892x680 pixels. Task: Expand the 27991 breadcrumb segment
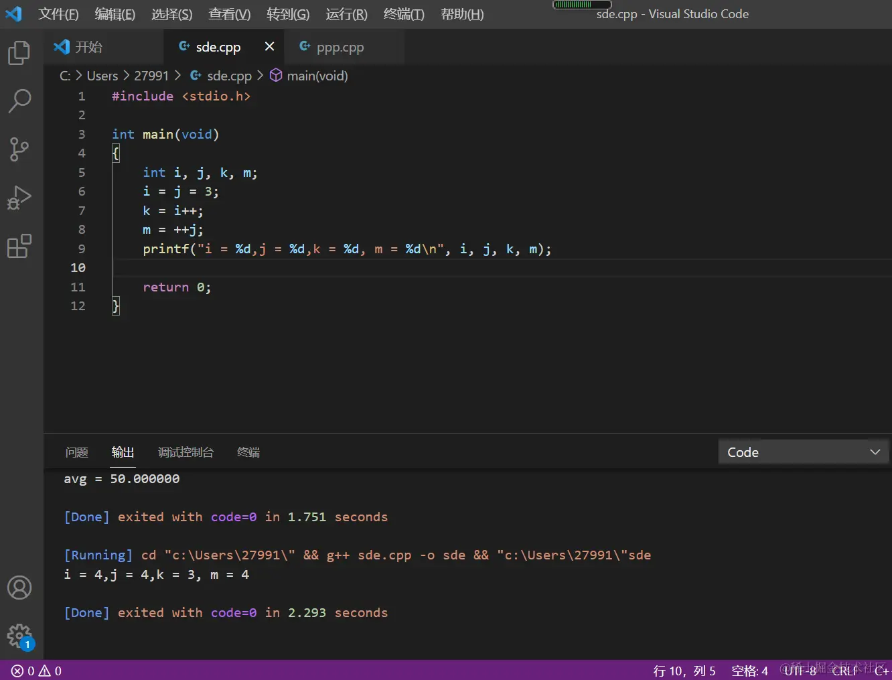(151, 76)
